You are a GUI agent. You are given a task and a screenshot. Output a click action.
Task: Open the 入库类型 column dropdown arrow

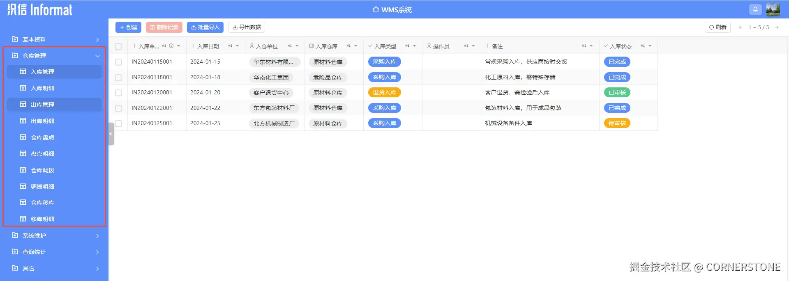415,46
